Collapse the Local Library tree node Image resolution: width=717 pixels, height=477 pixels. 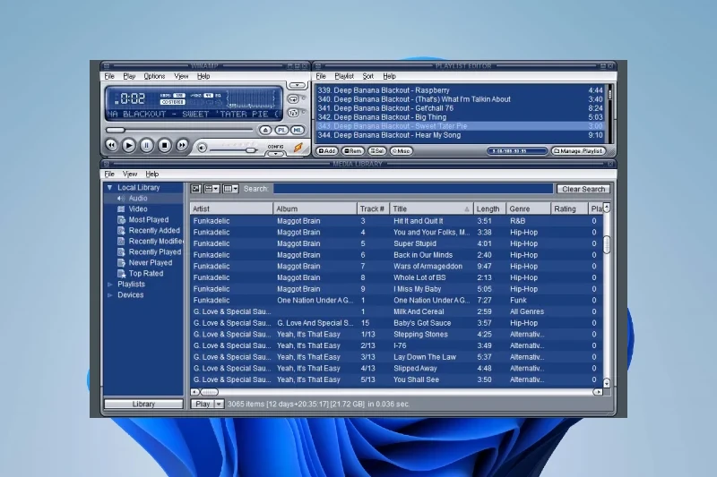[x=109, y=187]
